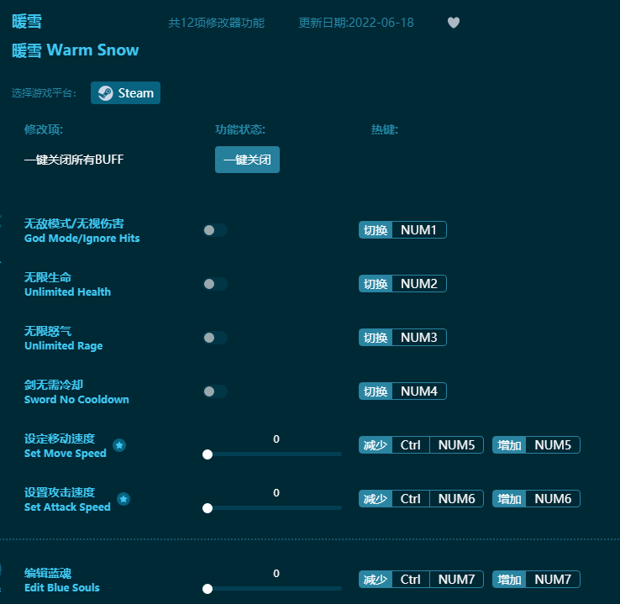The image size is (620, 604).
Task: Click NUM5 in the 增加 move speed hotkey
Action: point(553,445)
